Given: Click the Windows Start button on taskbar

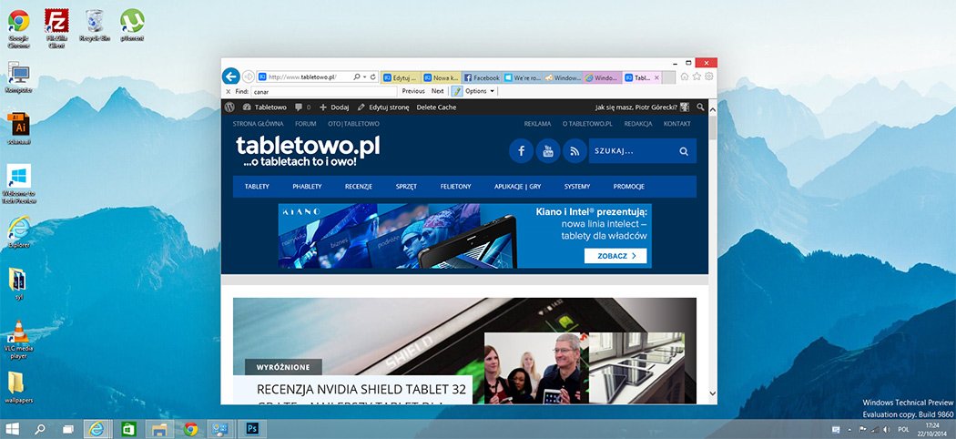Looking at the screenshot, I should click(x=12, y=429).
